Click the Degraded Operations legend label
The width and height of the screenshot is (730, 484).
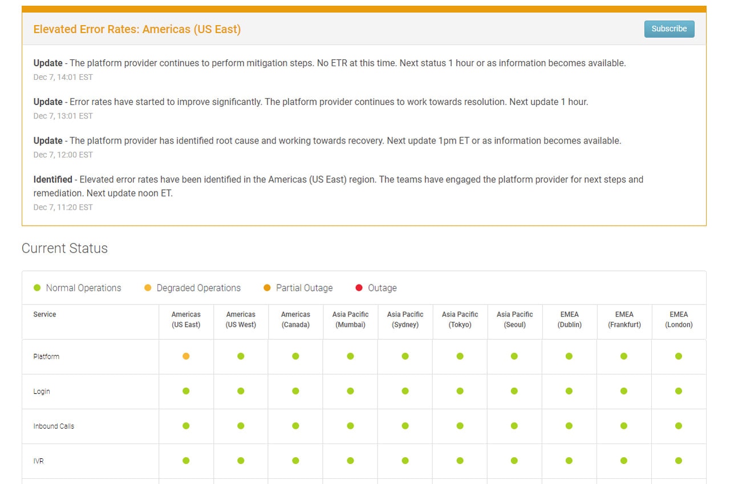point(198,288)
